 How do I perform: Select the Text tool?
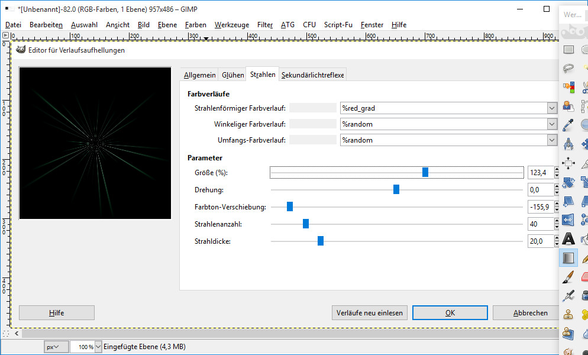568,239
